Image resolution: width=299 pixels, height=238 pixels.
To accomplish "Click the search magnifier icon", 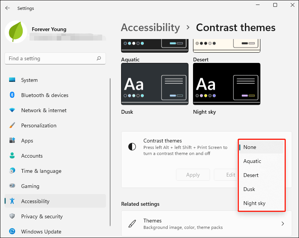I will [x=99, y=58].
